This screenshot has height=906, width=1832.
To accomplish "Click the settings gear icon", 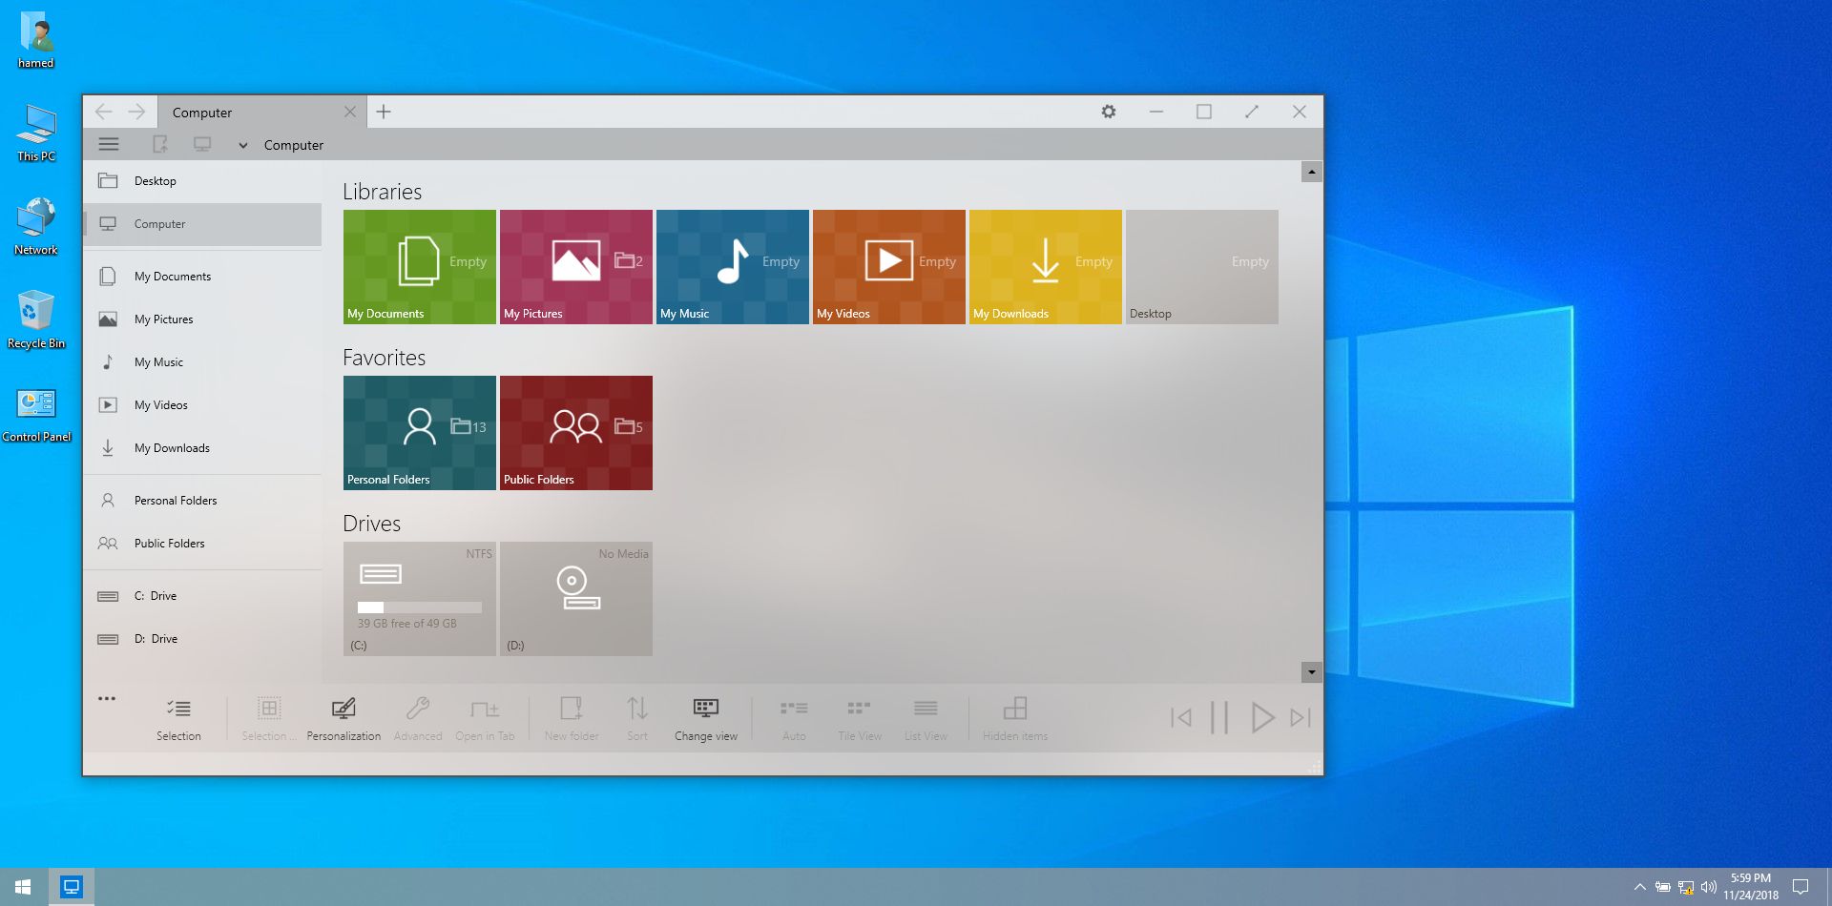I will (1108, 112).
